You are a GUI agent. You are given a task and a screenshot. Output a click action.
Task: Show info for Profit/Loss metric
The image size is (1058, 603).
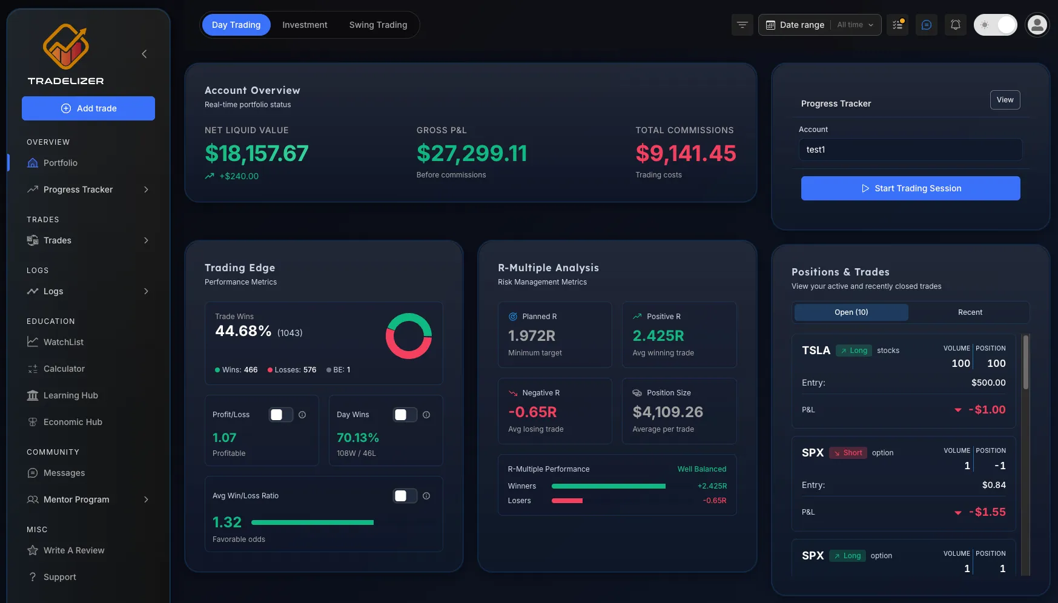[302, 415]
